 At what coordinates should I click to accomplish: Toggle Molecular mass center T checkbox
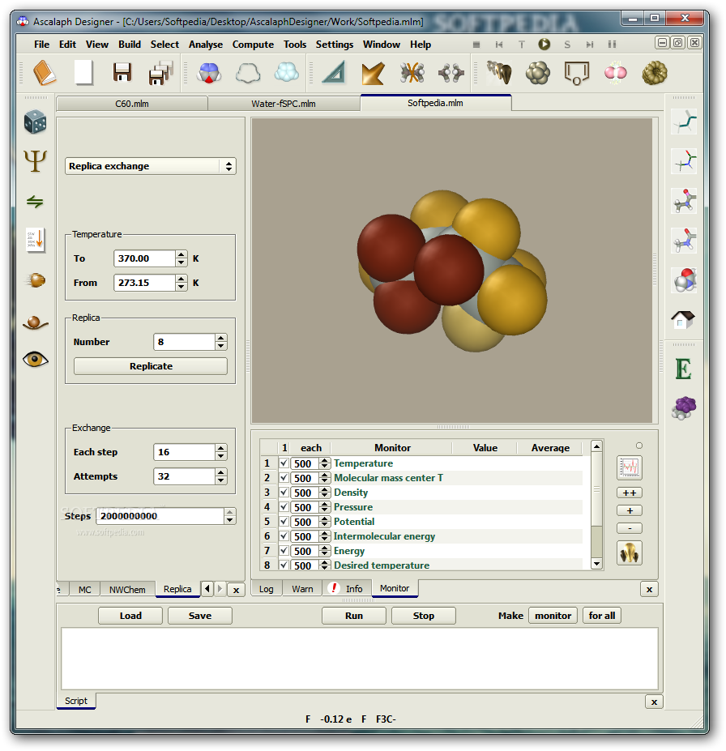point(284,477)
